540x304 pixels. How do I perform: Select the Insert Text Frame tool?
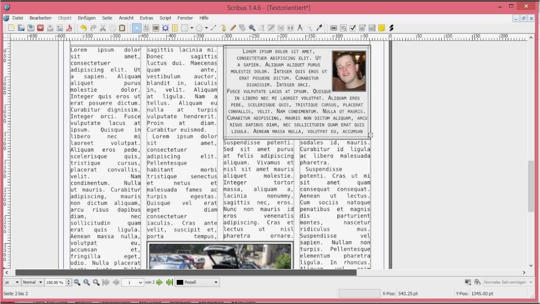coord(146,28)
